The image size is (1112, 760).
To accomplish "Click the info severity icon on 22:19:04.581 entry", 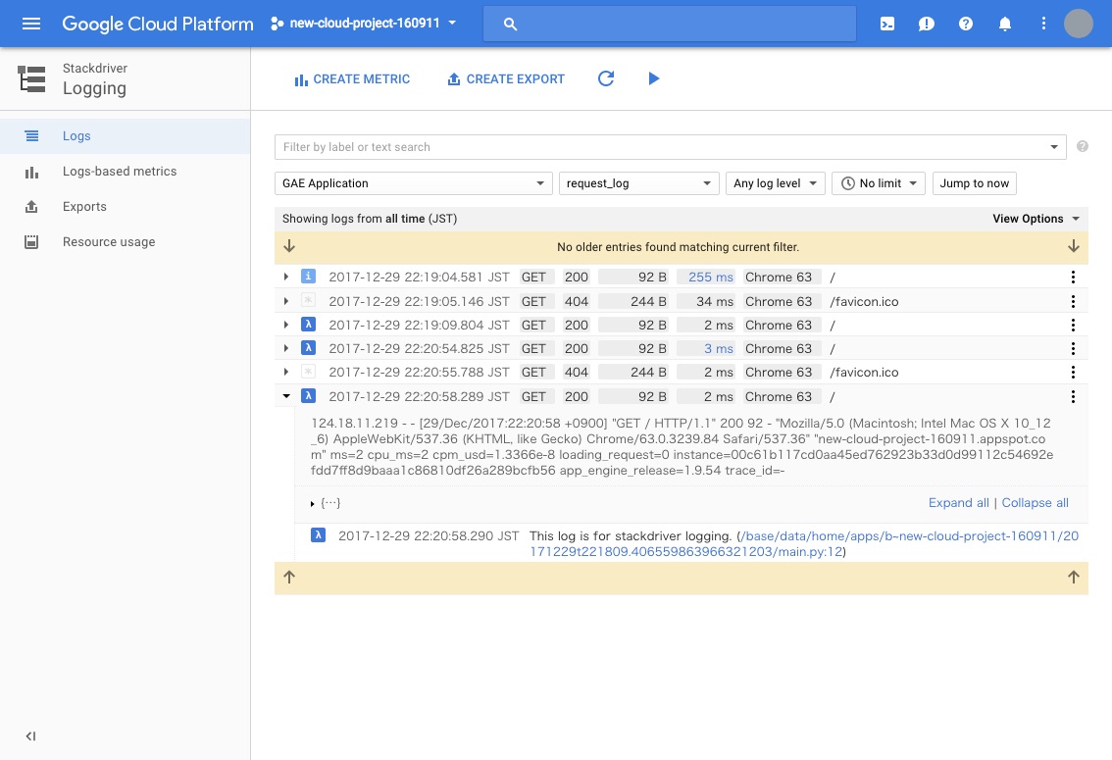I will click(308, 276).
